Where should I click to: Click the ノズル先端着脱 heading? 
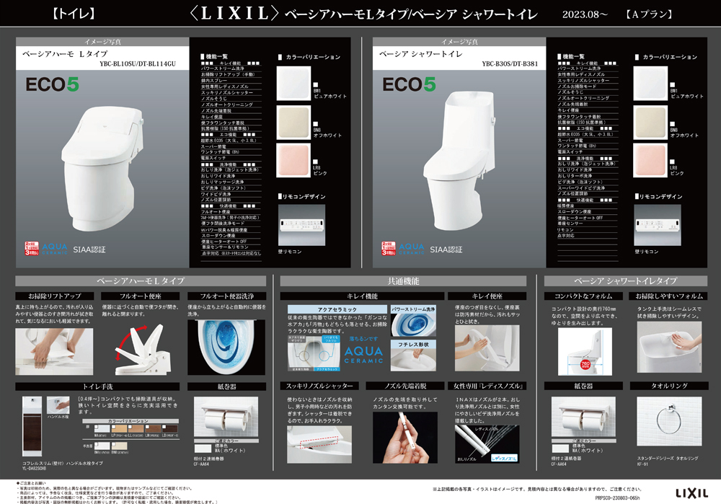click(x=405, y=386)
